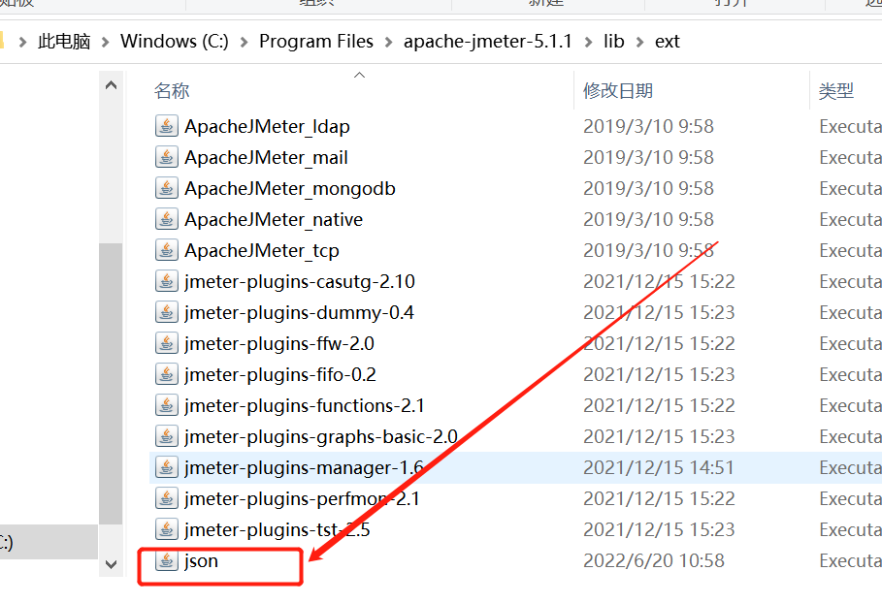Select file name ApacheJMeter_mail
Image resolution: width=882 pixels, height=603 pixels.
266,157
